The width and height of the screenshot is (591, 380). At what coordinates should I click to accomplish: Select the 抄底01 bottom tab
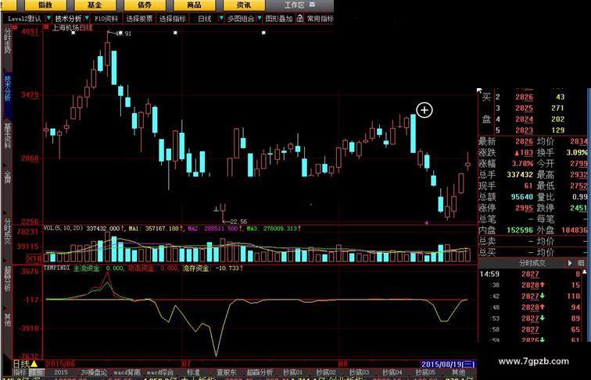pos(293,372)
